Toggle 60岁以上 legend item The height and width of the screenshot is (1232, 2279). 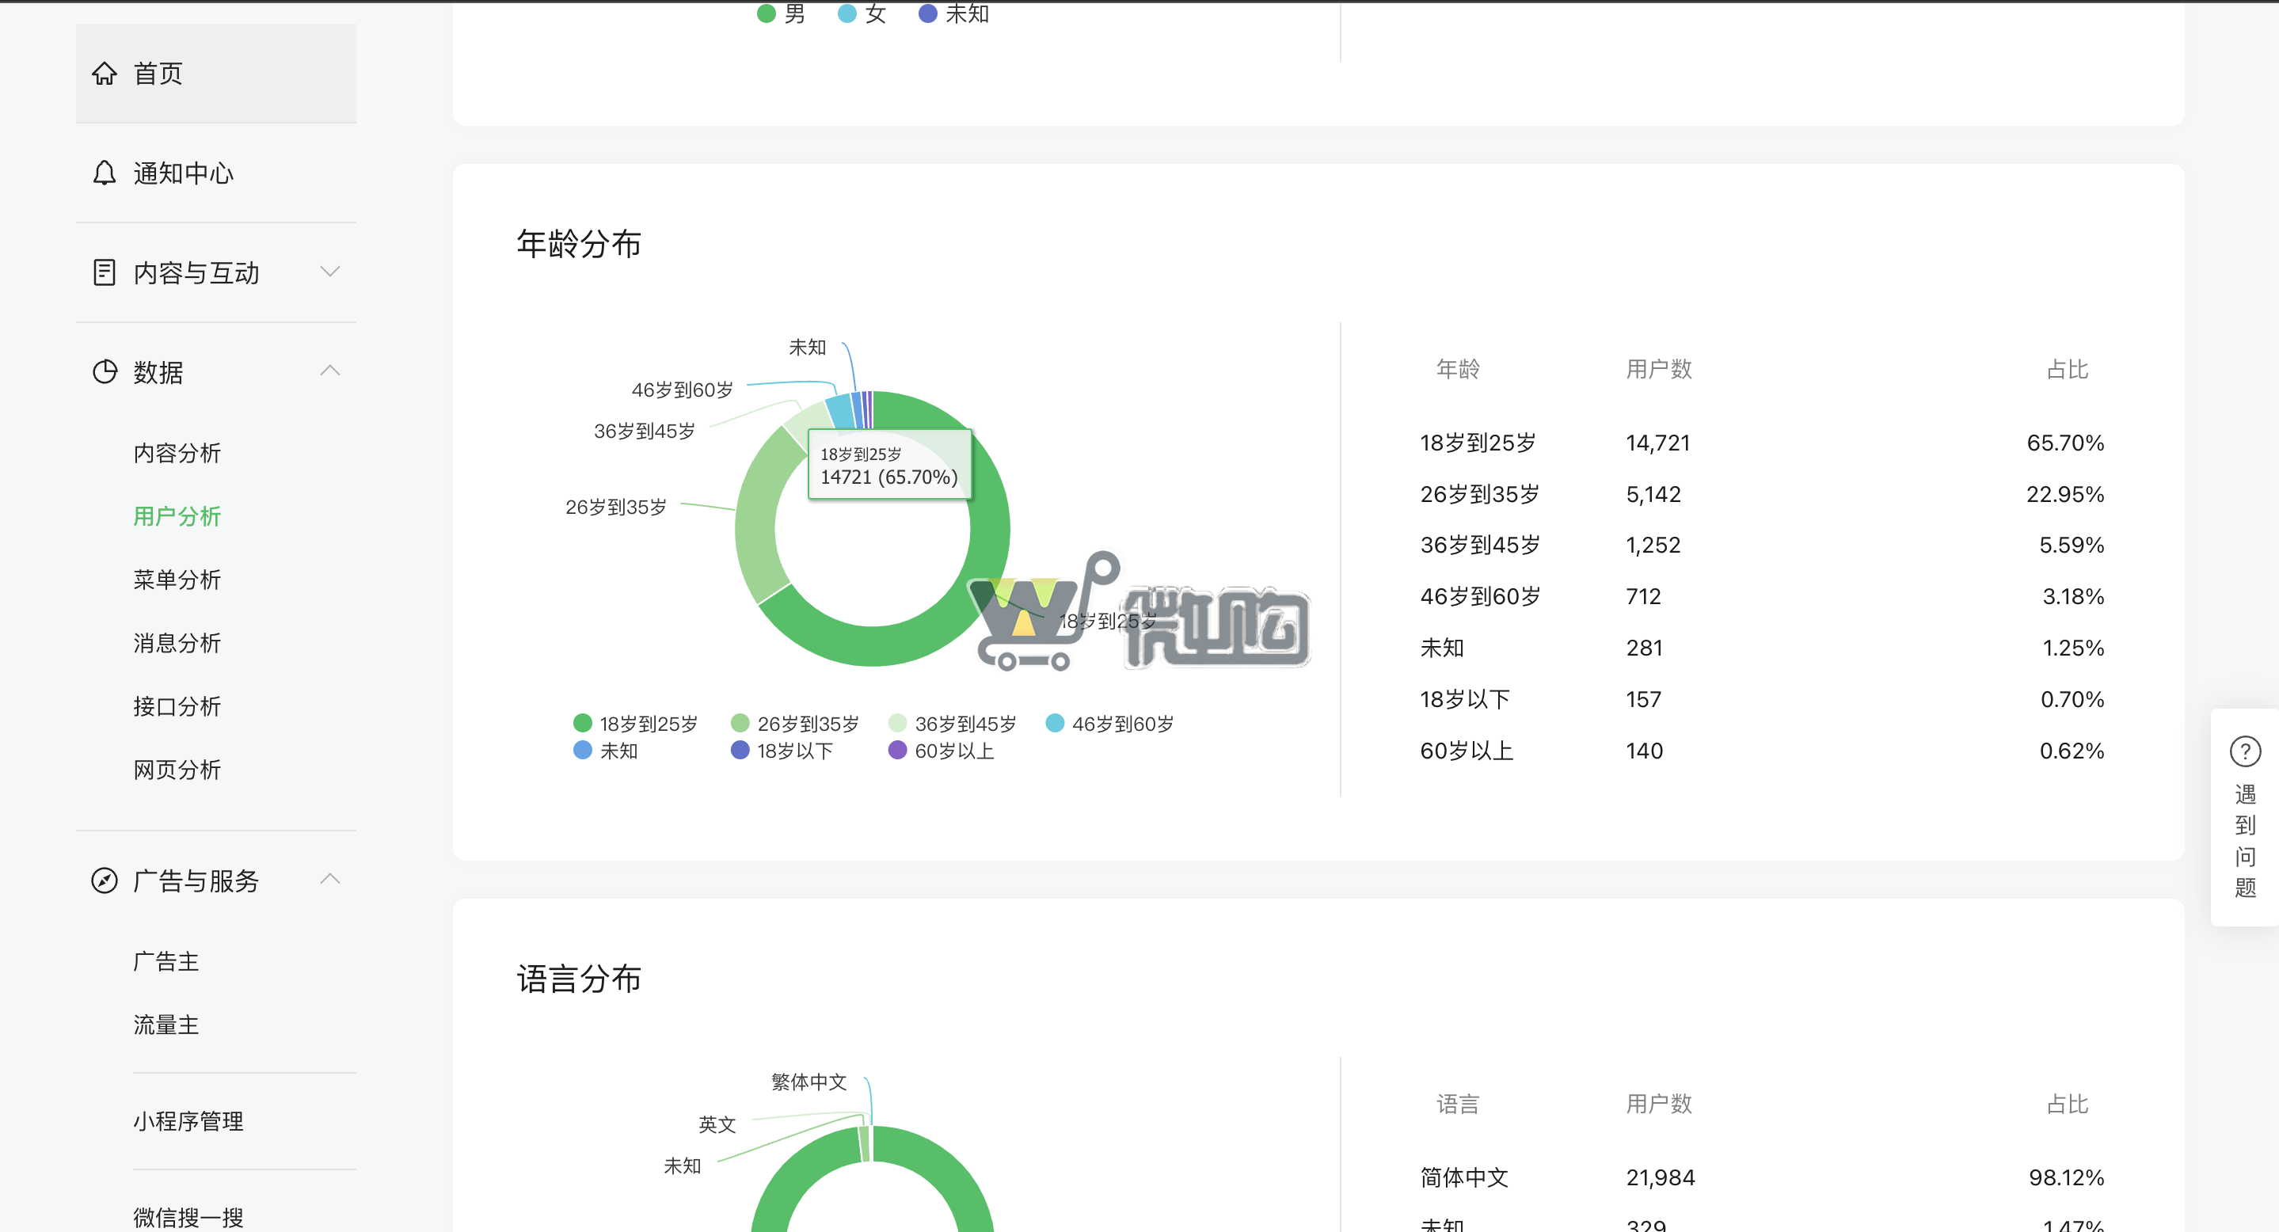point(942,751)
